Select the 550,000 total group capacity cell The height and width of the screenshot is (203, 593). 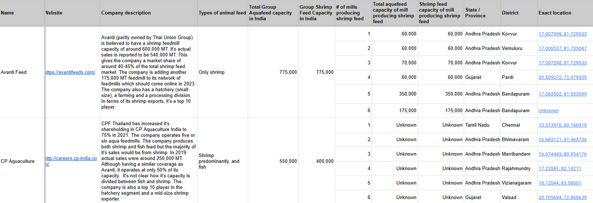click(288, 161)
